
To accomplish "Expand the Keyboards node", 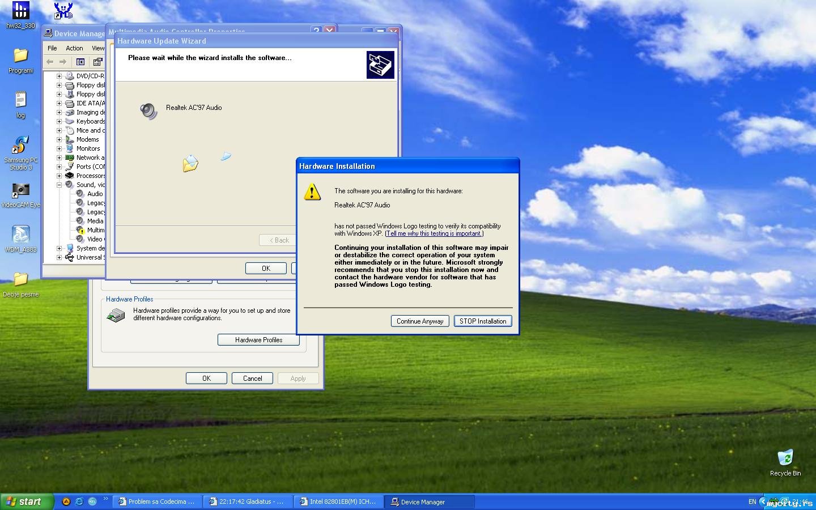I will click(x=59, y=121).
